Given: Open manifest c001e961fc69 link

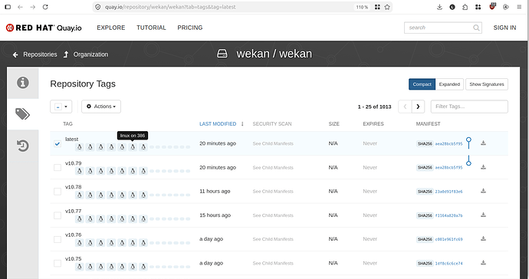Looking at the screenshot, I should (x=449, y=240).
